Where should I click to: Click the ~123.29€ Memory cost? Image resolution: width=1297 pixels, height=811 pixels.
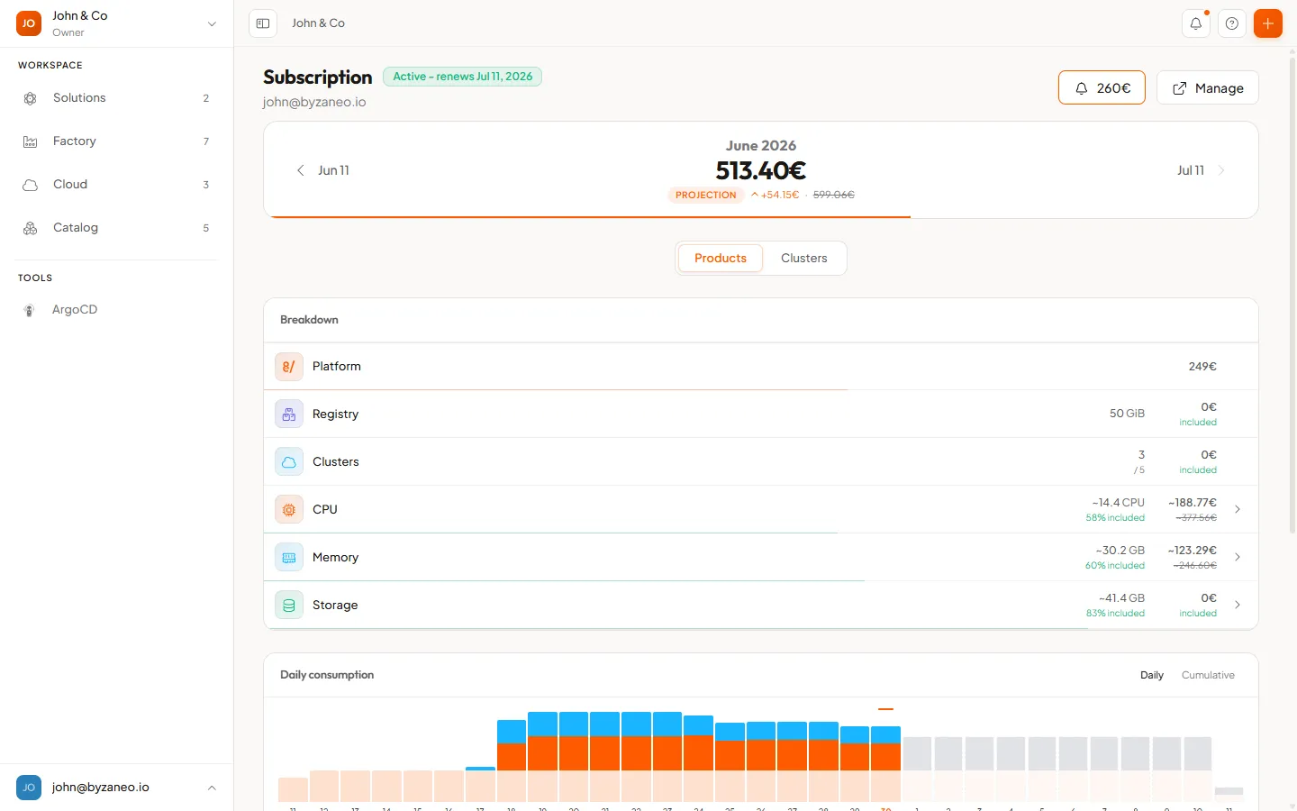[1193, 551]
